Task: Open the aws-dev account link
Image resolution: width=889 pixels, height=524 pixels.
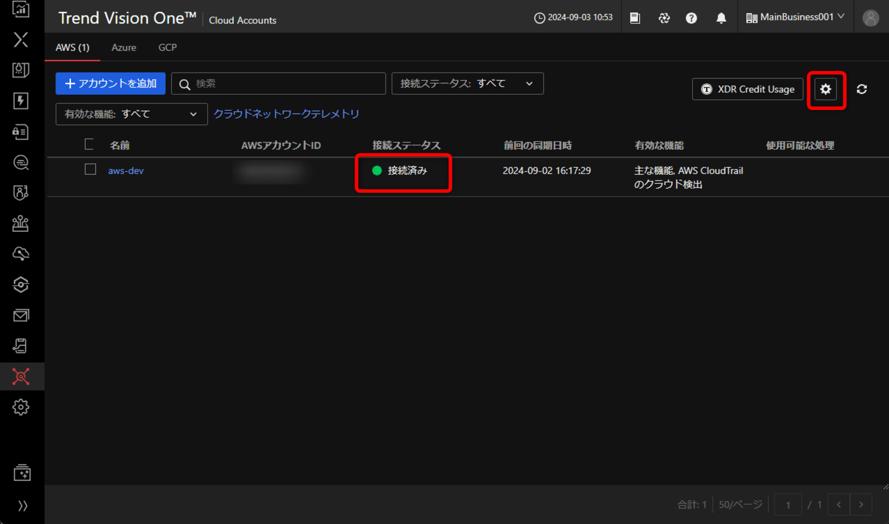Action: (x=126, y=170)
